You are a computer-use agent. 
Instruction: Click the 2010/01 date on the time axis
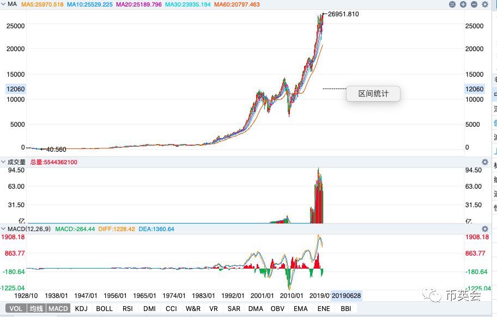pos(292,295)
